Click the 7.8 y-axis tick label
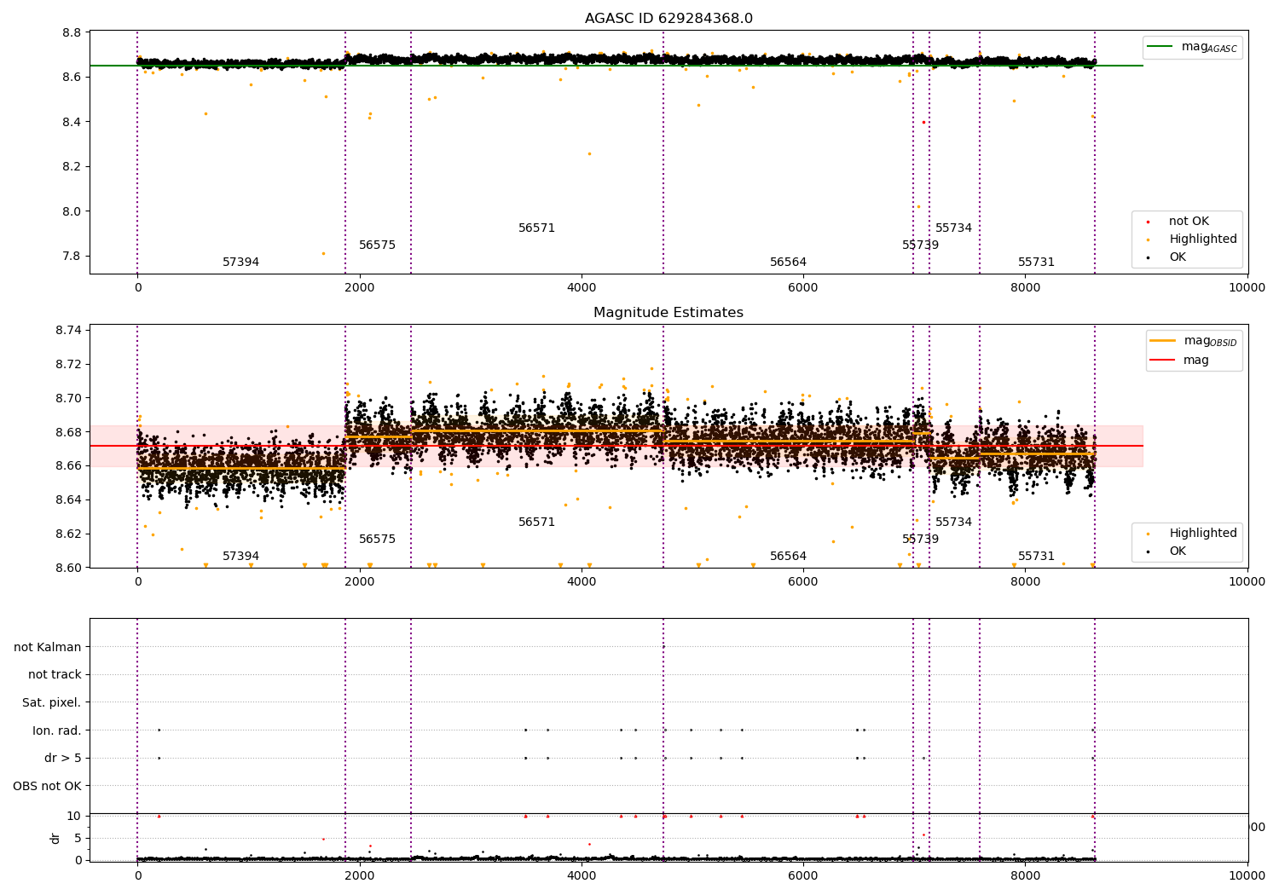 click(72, 257)
